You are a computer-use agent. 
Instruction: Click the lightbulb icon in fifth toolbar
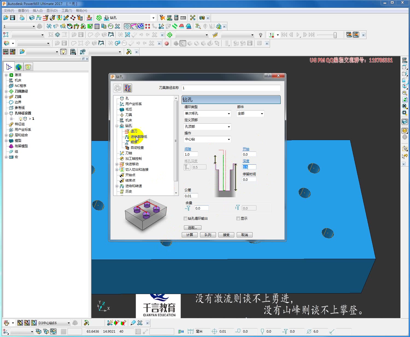(63, 52)
